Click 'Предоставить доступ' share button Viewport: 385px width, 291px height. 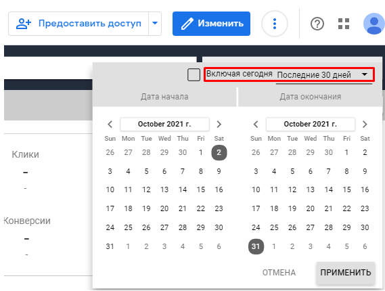tap(78, 24)
